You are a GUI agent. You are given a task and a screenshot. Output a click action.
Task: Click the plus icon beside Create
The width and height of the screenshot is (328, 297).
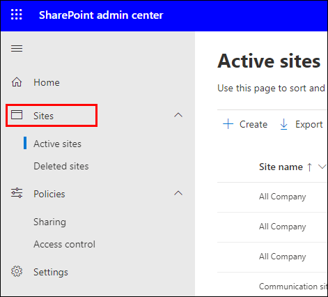coord(228,124)
